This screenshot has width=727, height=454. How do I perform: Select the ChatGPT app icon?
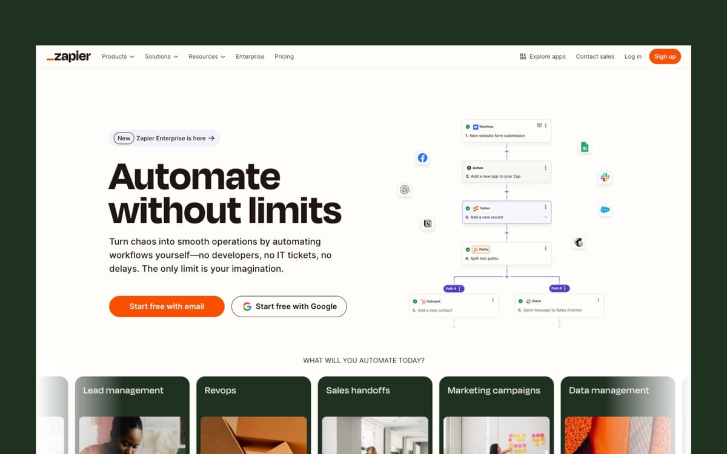point(405,189)
